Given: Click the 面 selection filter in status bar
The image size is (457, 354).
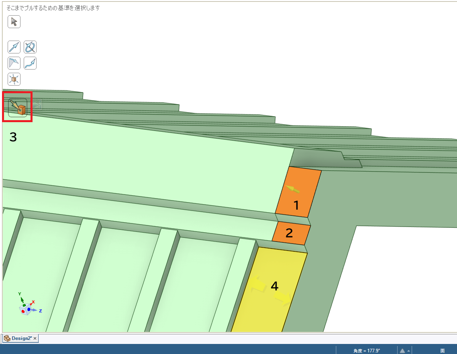Looking at the screenshot, I should pyautogui.click(x=442, y=351).
